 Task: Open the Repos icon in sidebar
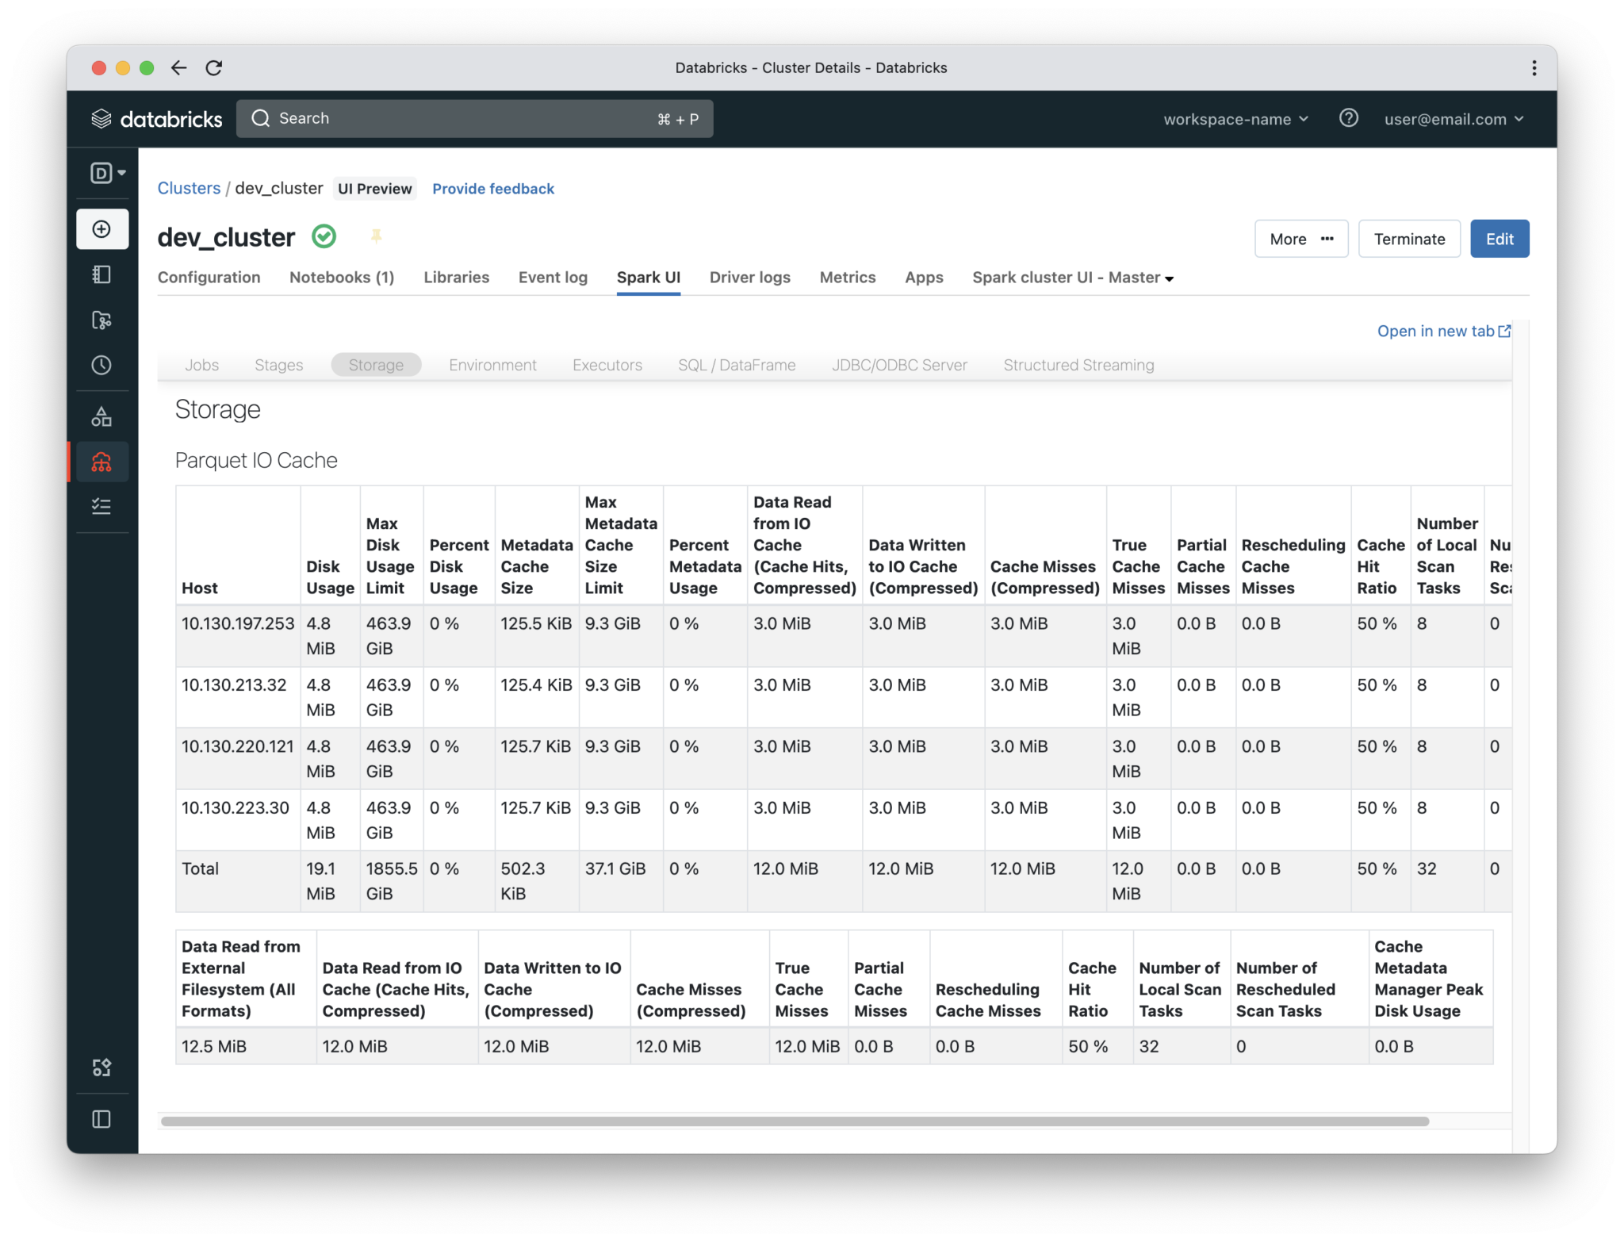[102, 320]
